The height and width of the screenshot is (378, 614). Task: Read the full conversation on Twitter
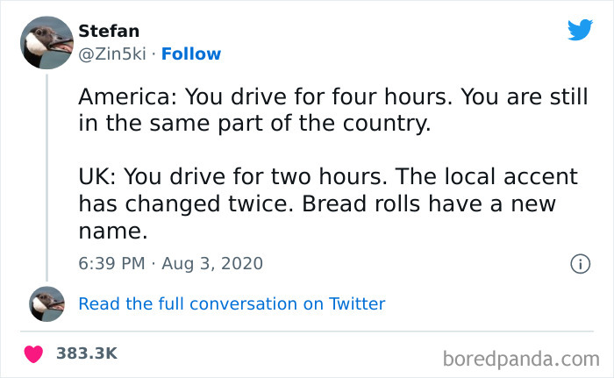(x=232, y=303)
